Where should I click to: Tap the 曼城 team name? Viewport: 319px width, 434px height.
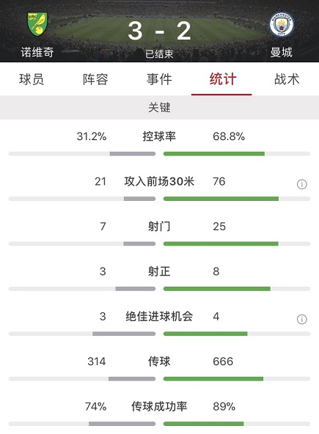(282, 52)
